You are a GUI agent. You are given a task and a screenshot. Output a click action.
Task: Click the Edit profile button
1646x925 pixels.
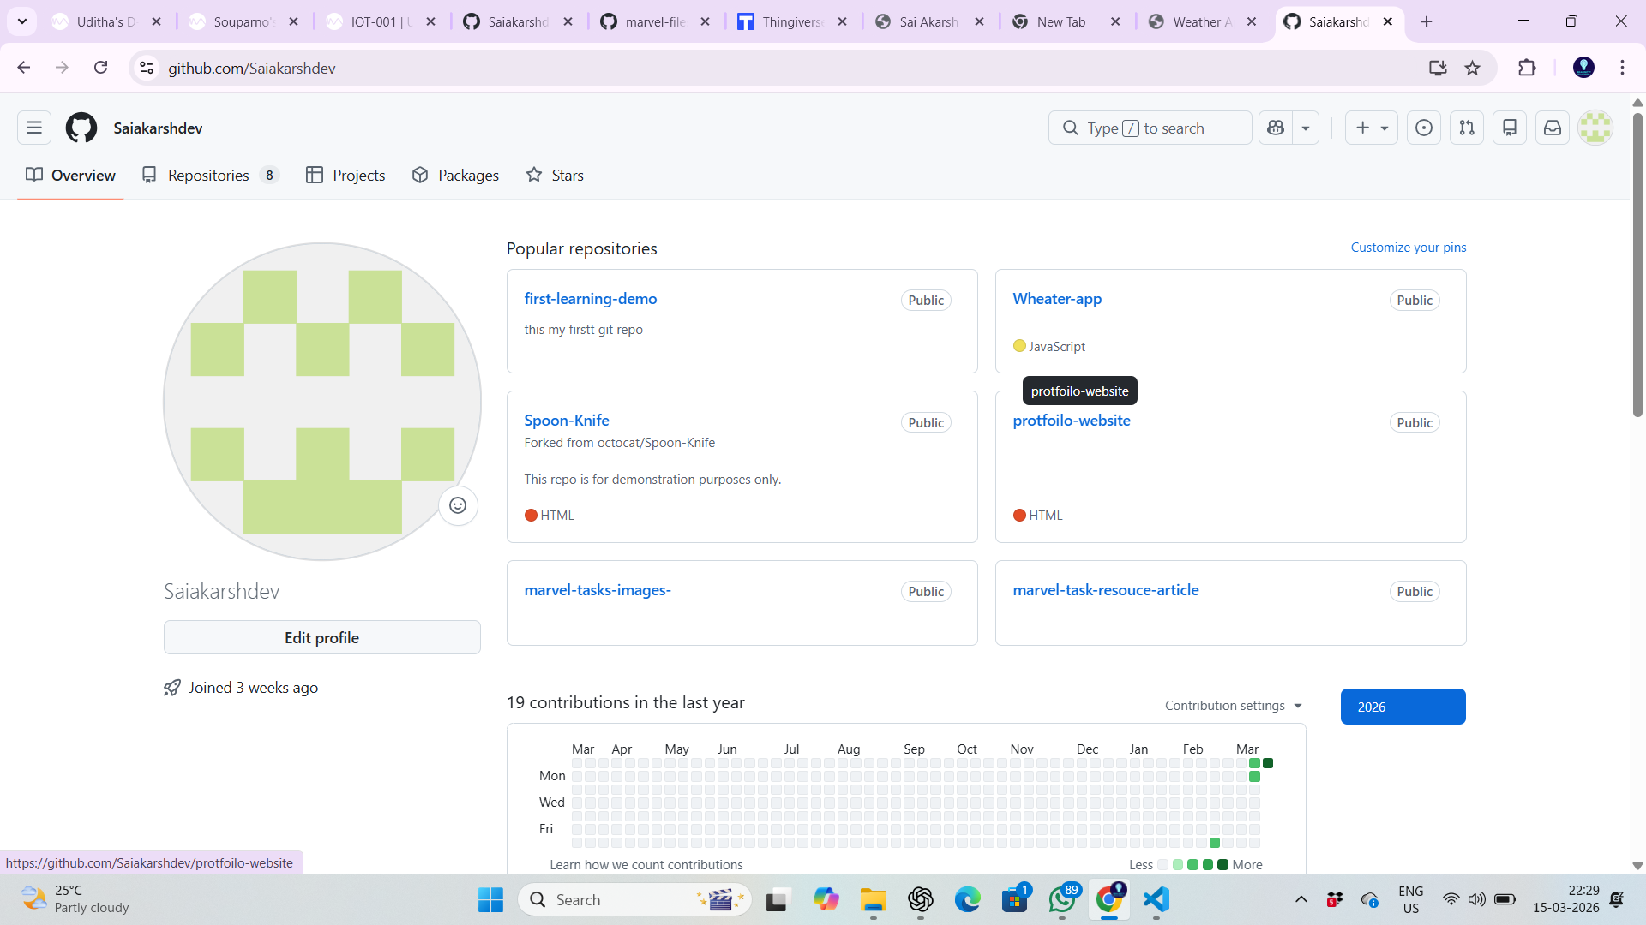pyautogui.click(x=321, y=637)
